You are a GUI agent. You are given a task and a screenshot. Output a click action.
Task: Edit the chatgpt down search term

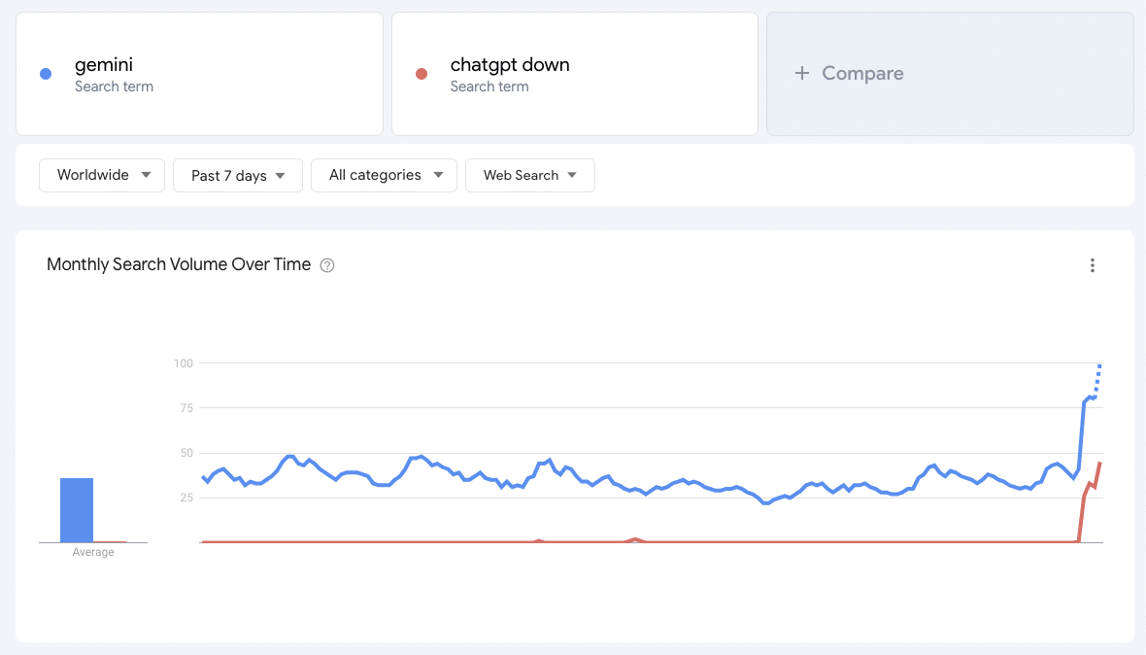510,65
